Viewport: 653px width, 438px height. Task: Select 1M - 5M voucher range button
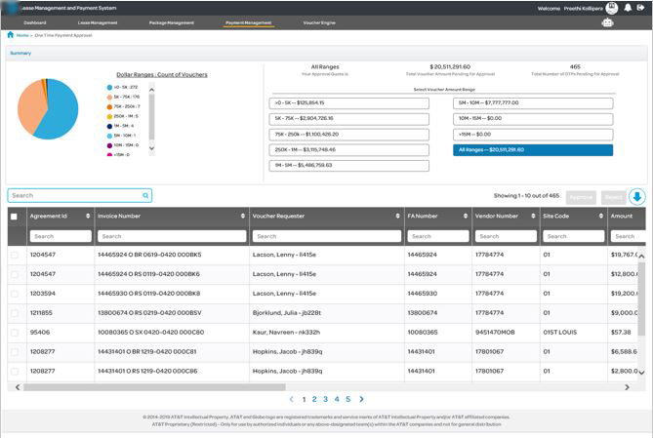point(349,166)
